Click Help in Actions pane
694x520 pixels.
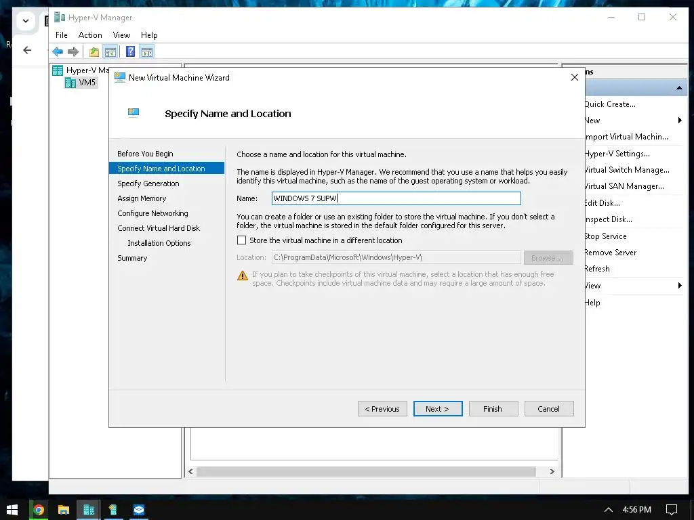(592, 303)
